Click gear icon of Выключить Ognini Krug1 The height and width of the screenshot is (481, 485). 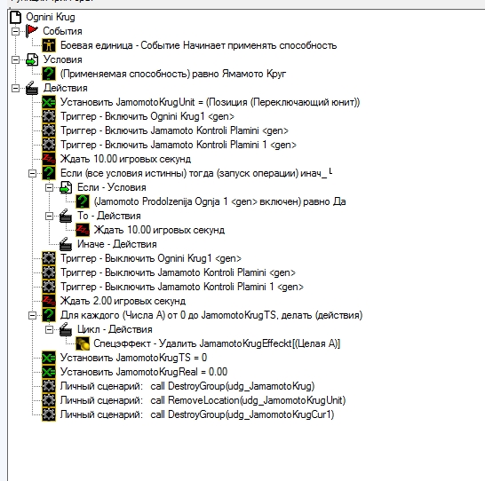(49, 258)
